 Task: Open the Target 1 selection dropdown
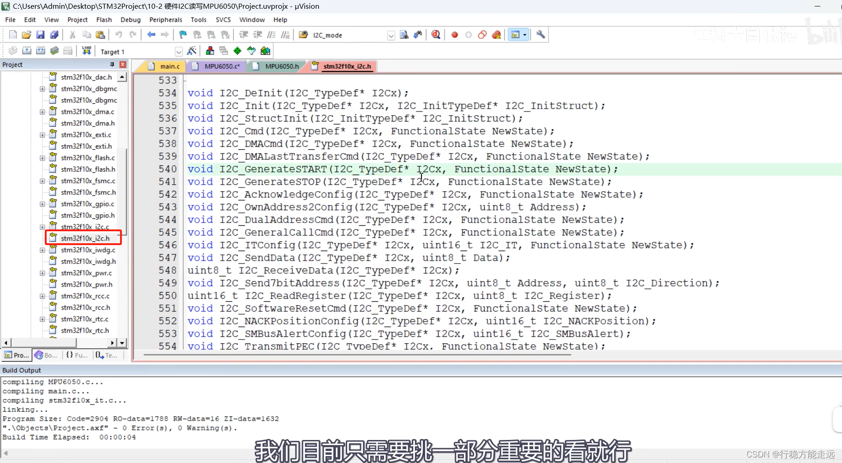coord(179,52)
